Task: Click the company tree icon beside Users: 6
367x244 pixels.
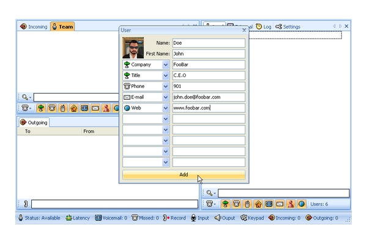Action: coord(225,204)
